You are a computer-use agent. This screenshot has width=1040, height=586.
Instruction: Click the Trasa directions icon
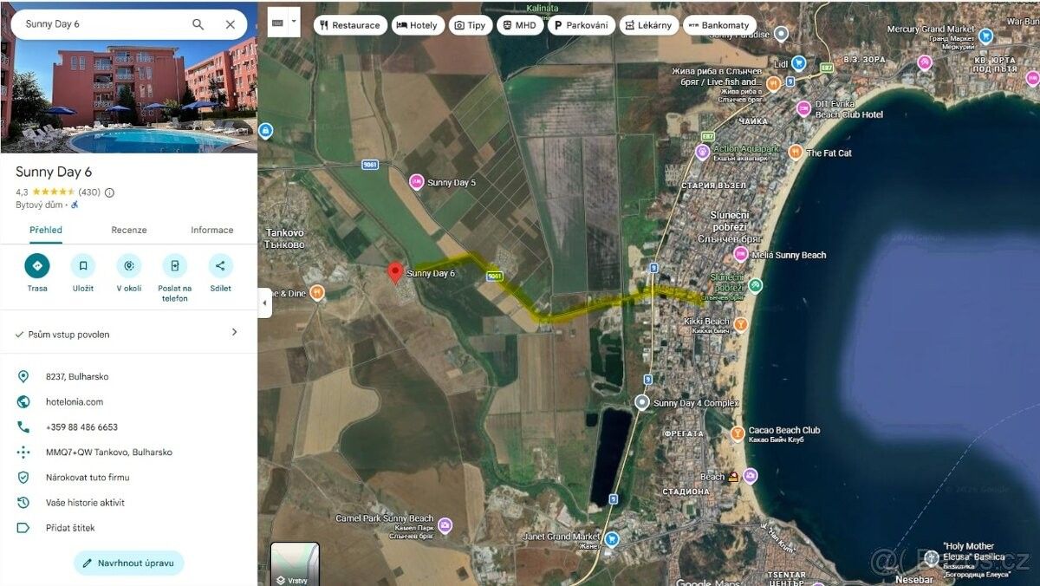[37, 265]
